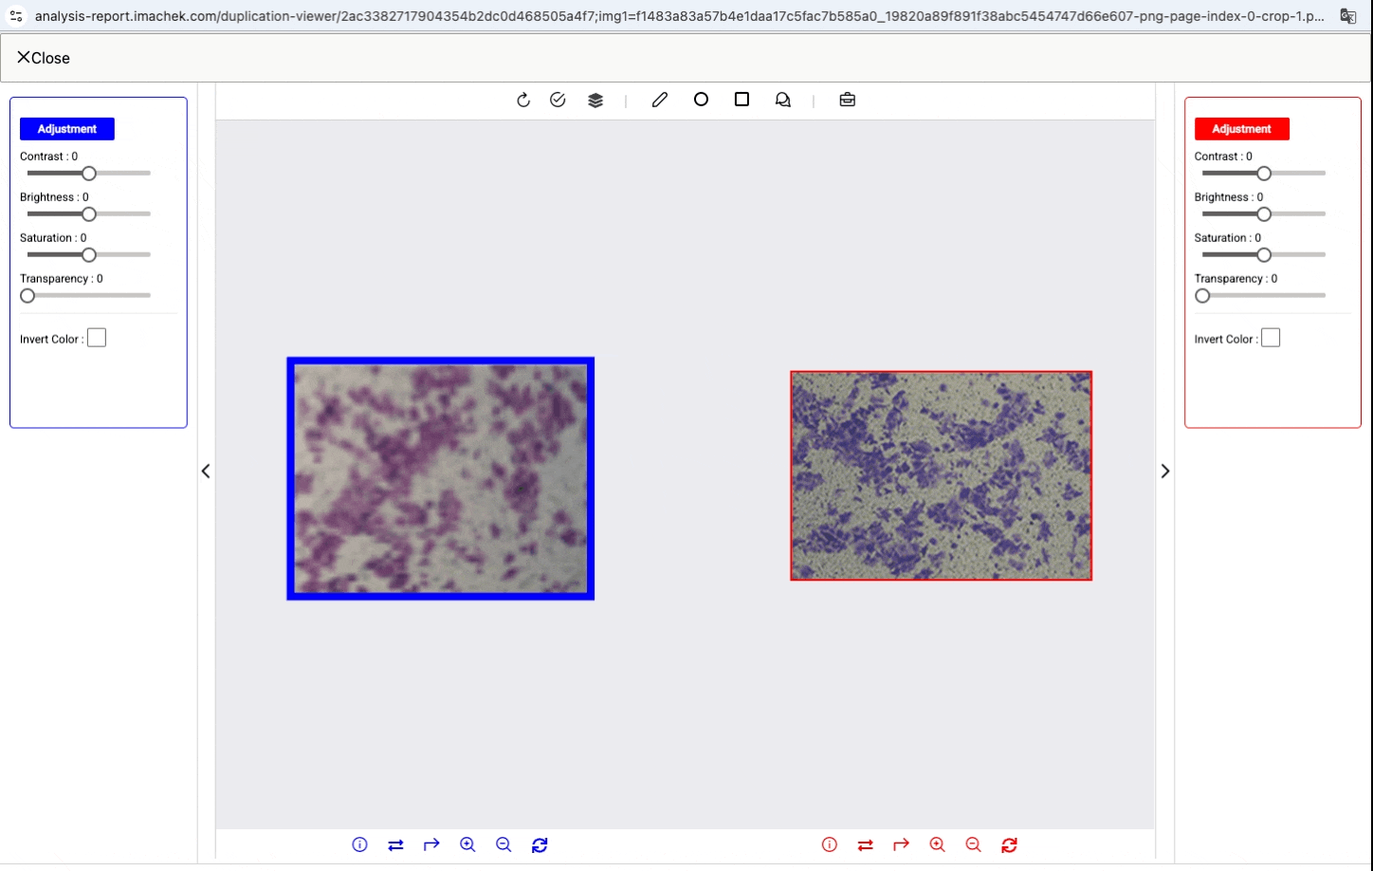This screenshot has height=871, width=1373.
Task: Click right panel Contrast slider handle
Action: (1264, 174)
